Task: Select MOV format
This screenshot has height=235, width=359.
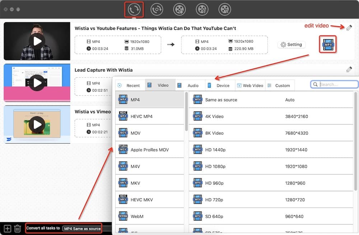Action: (150, 133)
